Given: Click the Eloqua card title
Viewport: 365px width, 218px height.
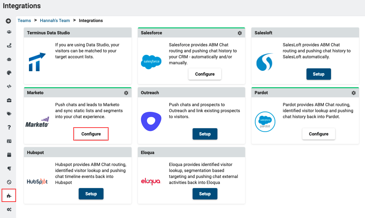Looking at the screenshot, I should pos(147,152).
